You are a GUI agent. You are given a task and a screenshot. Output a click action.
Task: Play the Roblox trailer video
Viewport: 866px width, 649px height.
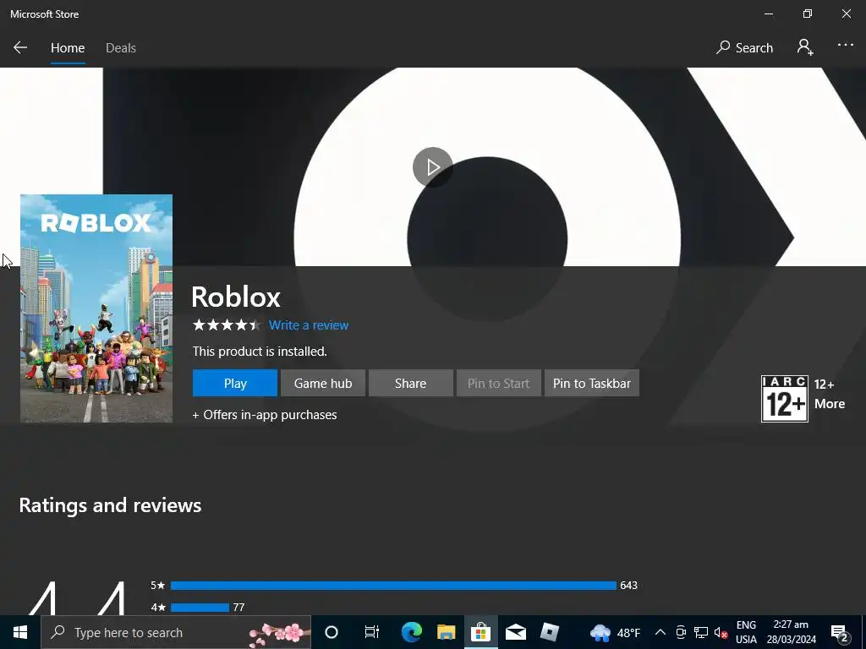coord(432,167)
